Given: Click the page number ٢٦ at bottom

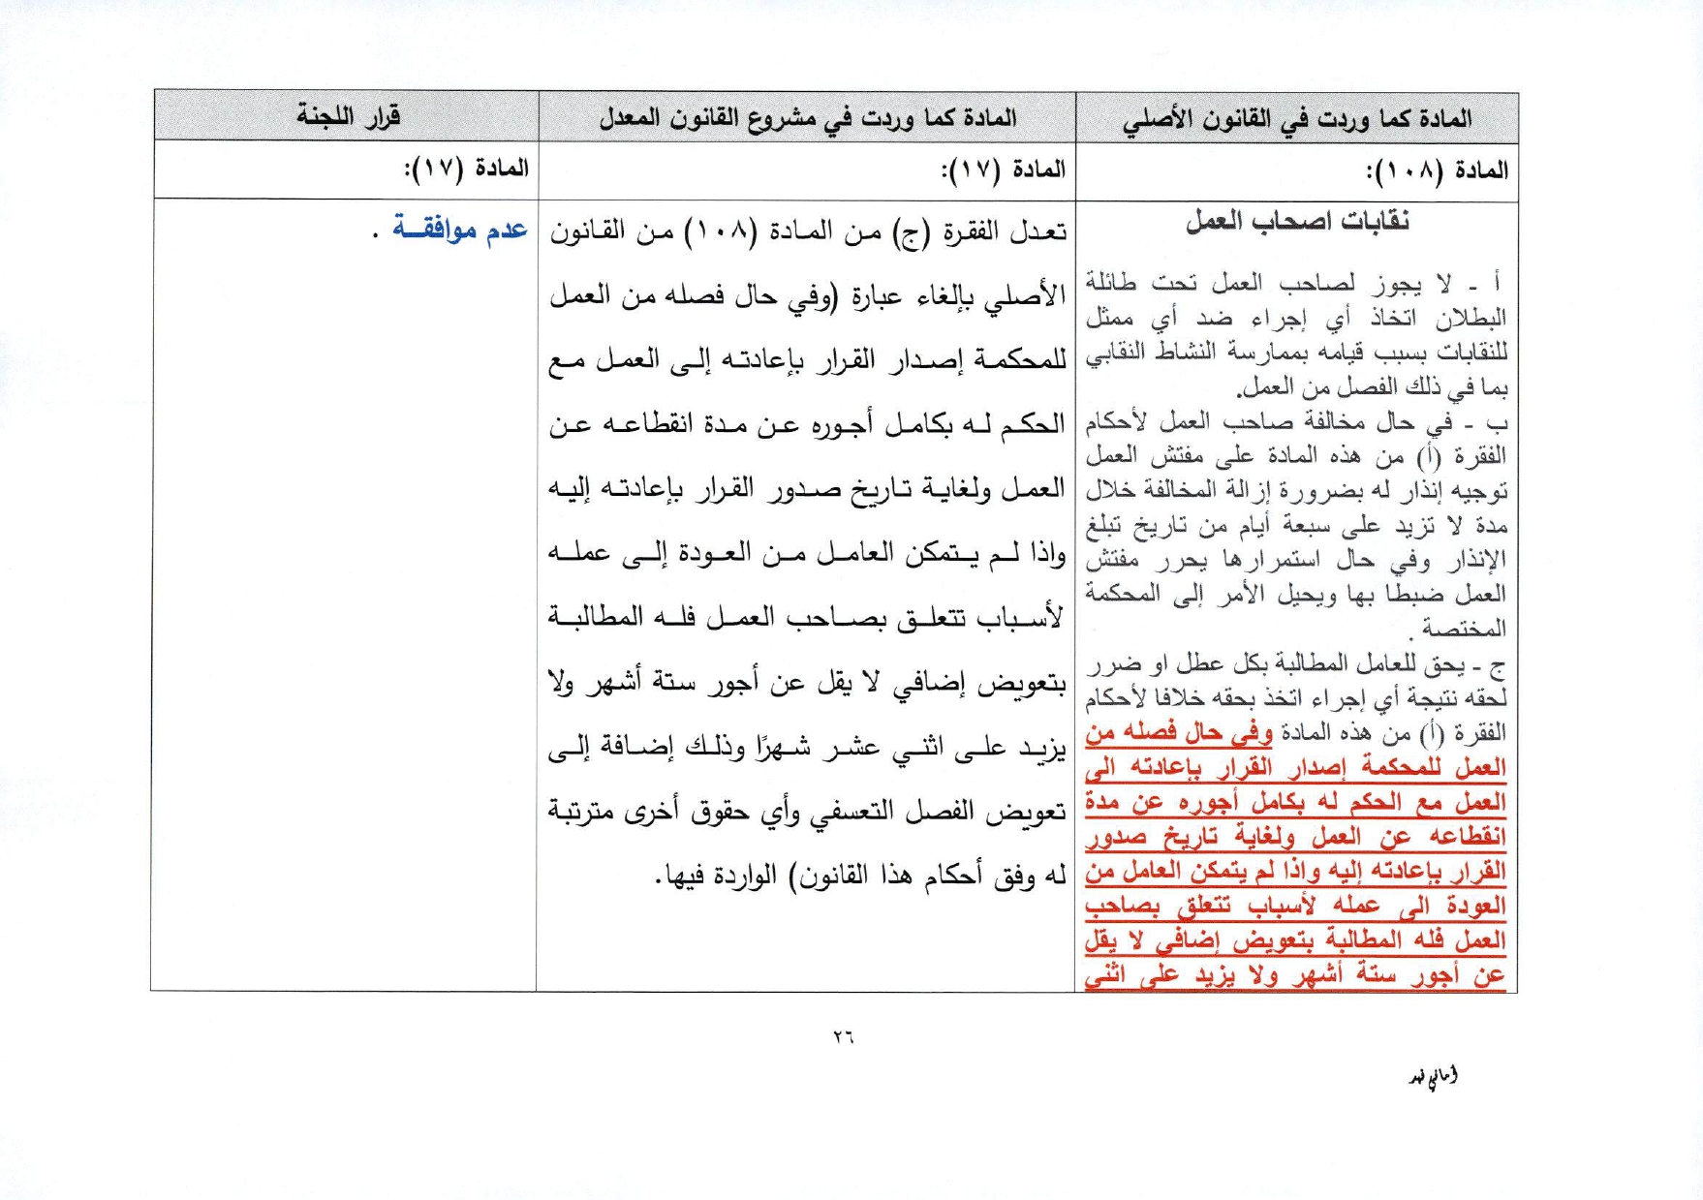Looking at the screenshot, I should 843,1037.
